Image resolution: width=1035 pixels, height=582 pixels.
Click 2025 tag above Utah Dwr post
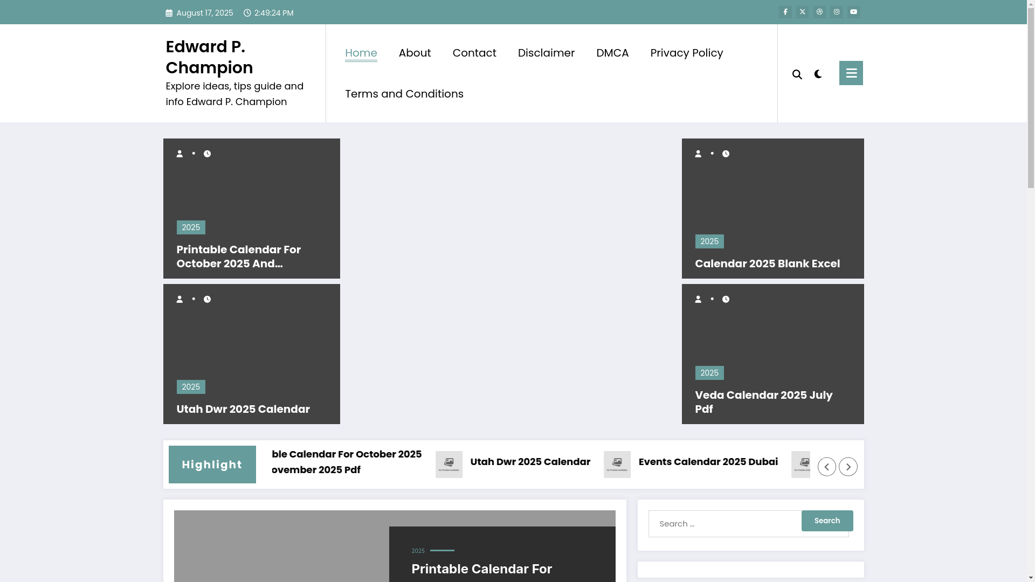191,387
